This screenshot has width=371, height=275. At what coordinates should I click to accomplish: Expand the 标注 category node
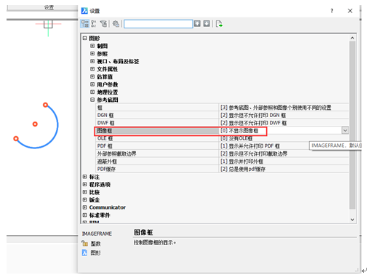[x=84, y=177]
